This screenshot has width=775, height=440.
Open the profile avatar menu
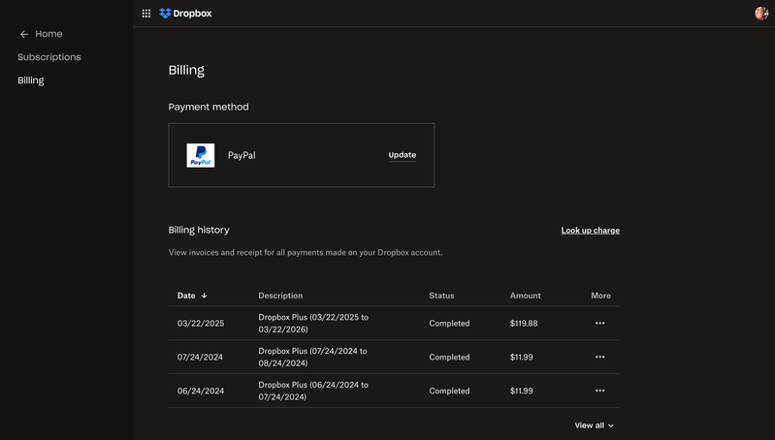pos(760,14)
